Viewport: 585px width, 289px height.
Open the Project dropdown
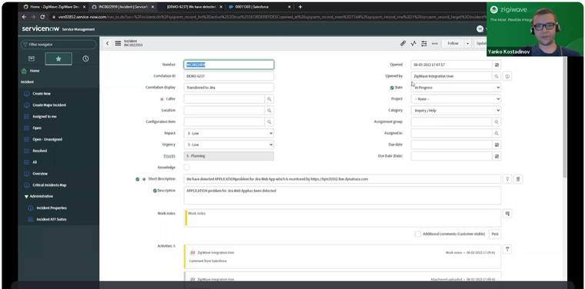(456, 99)
